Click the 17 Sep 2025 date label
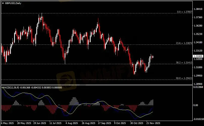204x126 pixels. tap(105, 123)
